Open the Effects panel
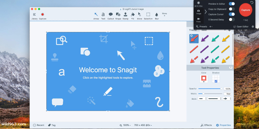 point(206,125)
